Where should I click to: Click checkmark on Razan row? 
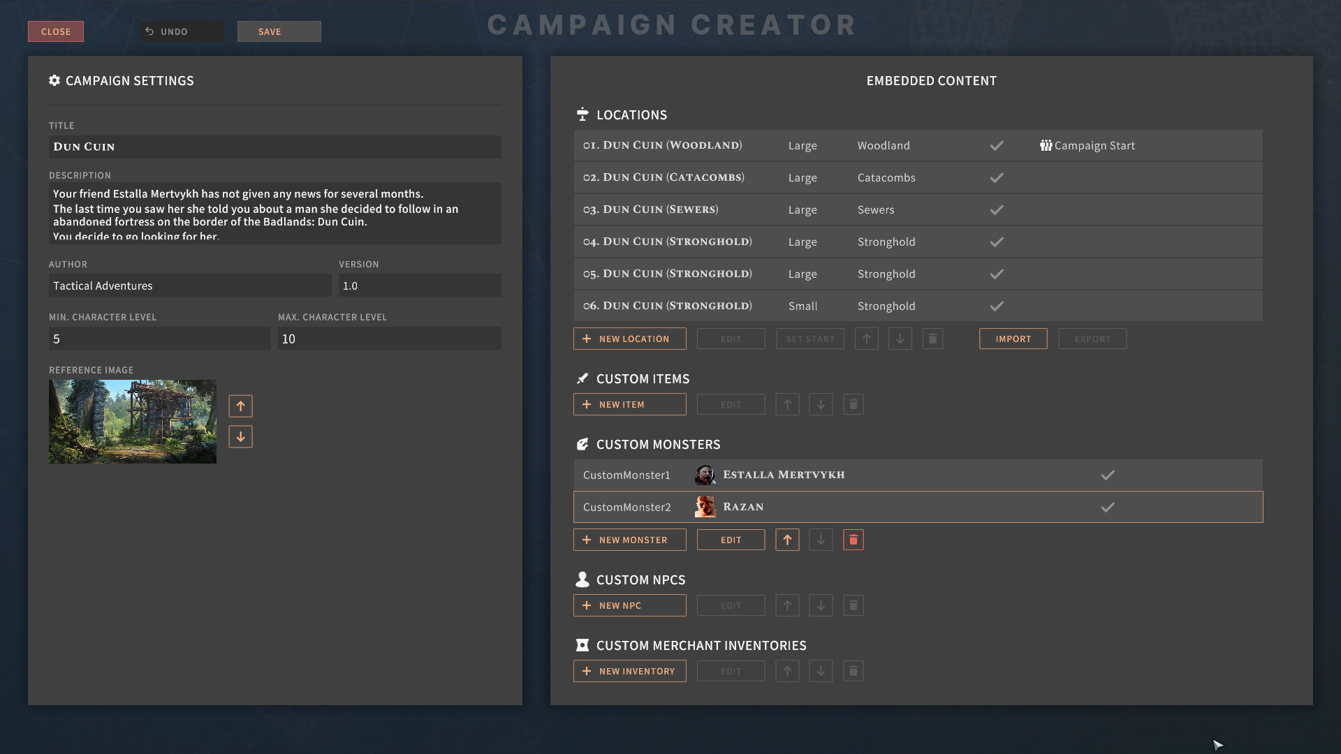click(1108, 507)
